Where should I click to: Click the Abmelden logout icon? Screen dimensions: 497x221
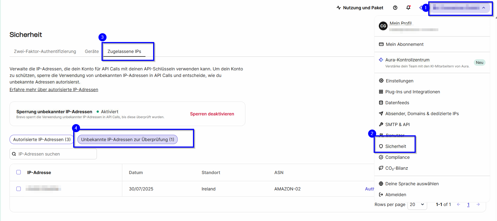pyautogui.click(x=381, y=195)
